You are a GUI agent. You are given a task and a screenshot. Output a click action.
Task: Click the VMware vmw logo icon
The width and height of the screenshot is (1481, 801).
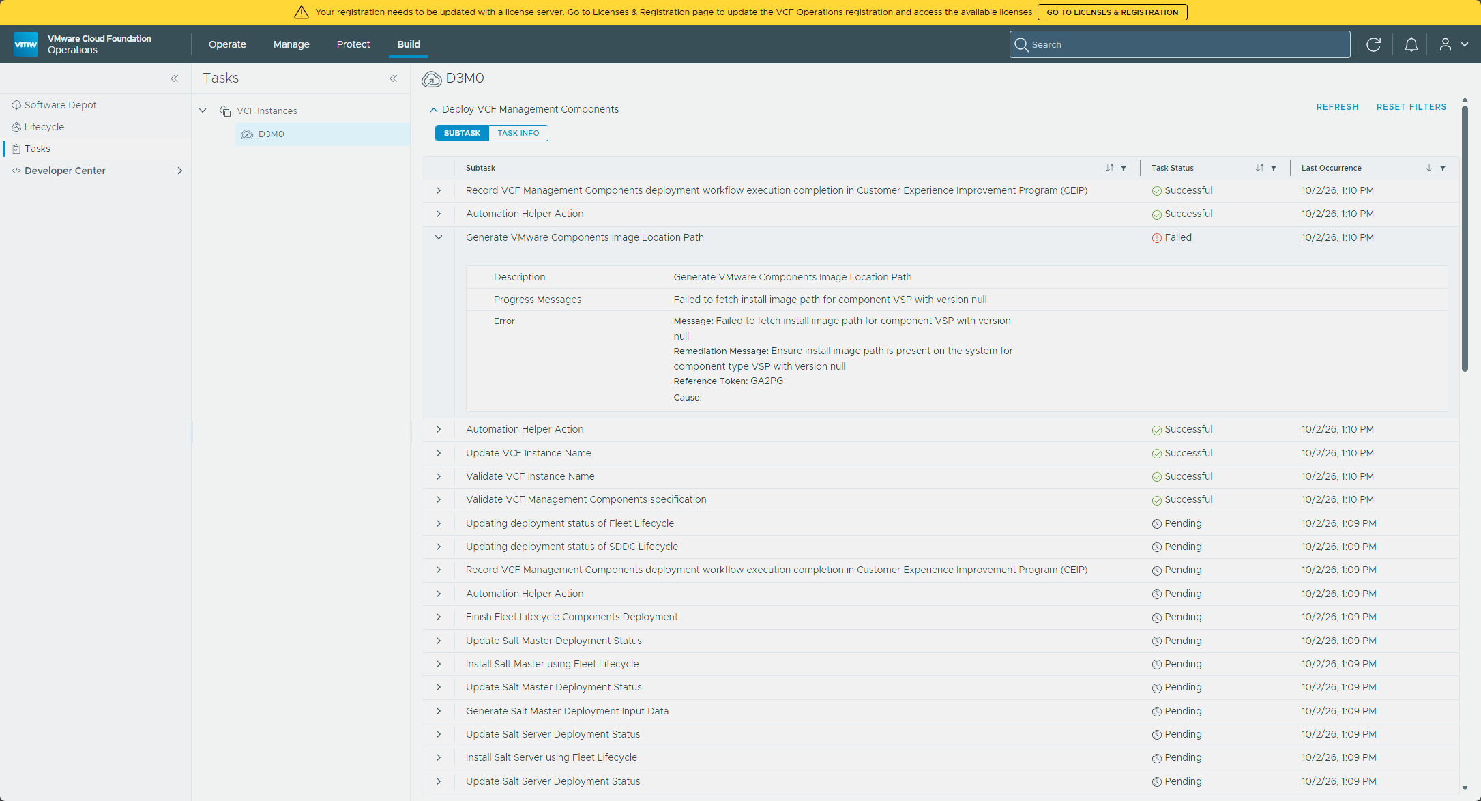click(x=26, y=44)
